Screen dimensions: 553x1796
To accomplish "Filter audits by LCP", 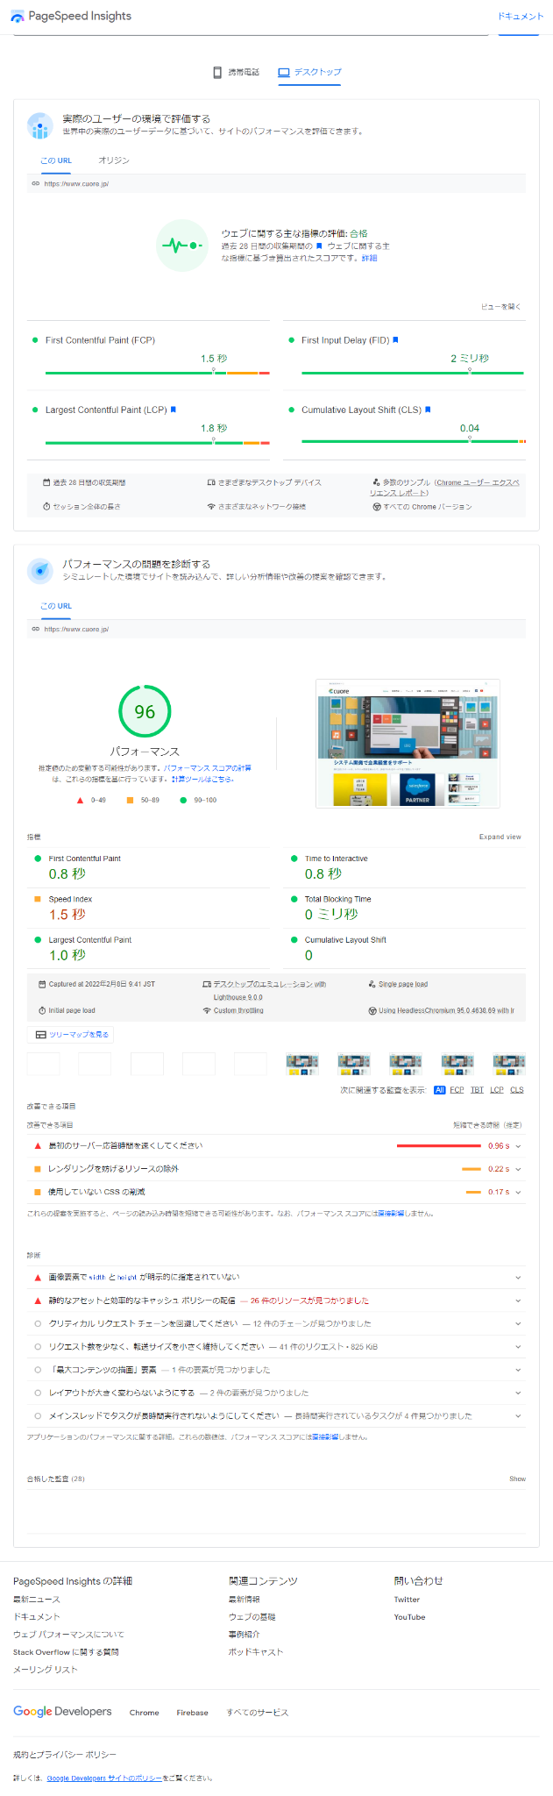I will coord(497,1090).
